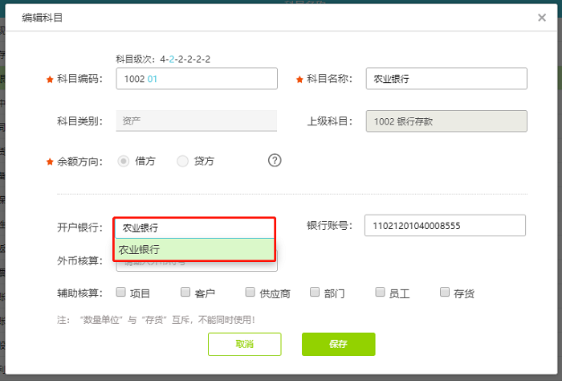Screen dimensions: 562x381
Task: Check the 存货 auxiliary accounting checkbox
Action: (445, 292)
